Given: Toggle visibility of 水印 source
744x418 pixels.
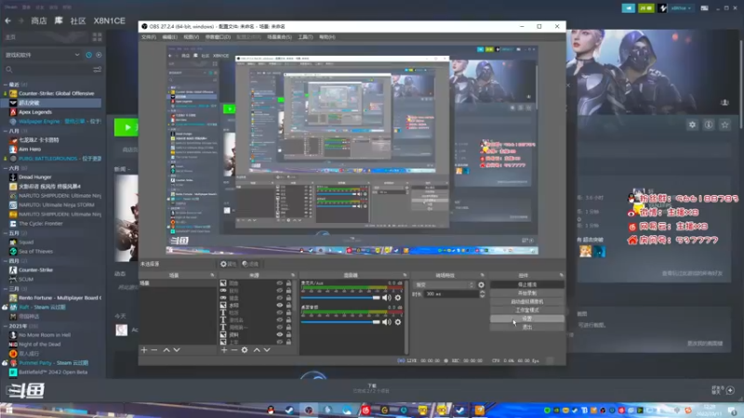Looking at the screenshot, I should point(280,306).
